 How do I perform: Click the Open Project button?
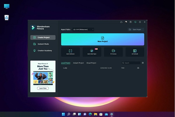click(136, 30)
